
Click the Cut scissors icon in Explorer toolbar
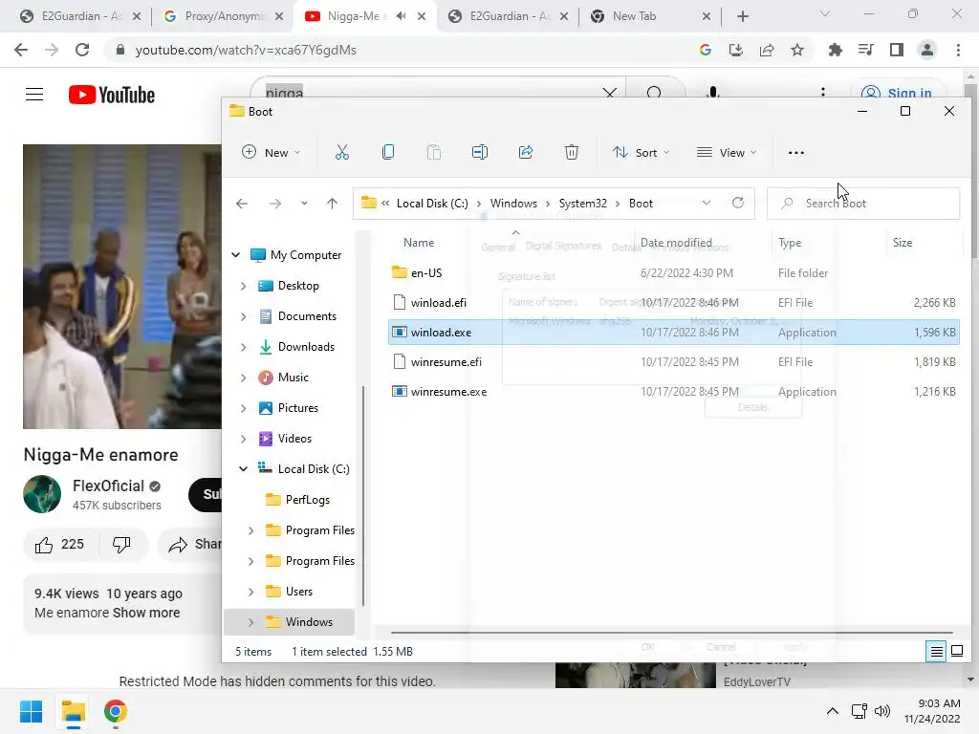coord(342,152)
